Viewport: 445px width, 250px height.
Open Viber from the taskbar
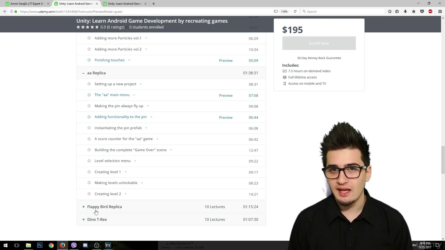coord(74,245)
